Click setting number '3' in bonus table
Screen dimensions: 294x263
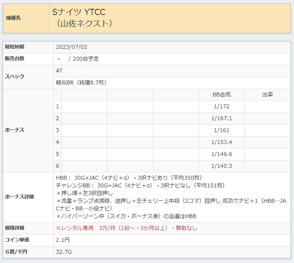(57, 130)
